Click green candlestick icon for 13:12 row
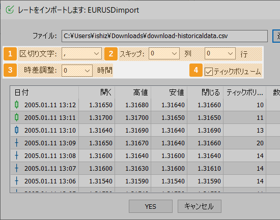280x220 pixels. coord(17,105)
